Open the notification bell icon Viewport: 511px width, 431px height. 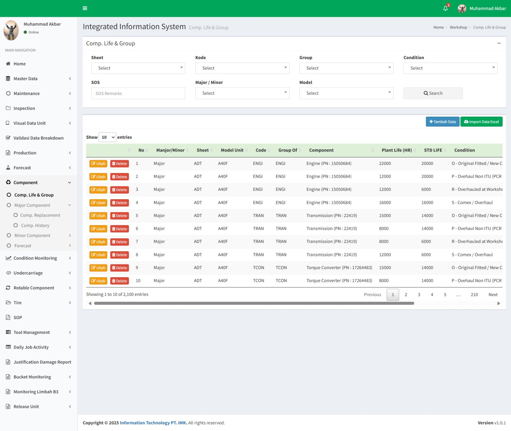(445, 8)
